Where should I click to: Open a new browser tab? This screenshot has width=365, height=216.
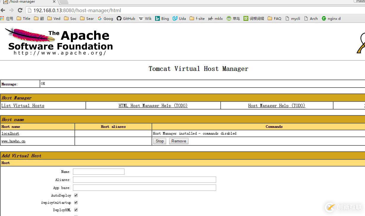[x=63, y=2]
